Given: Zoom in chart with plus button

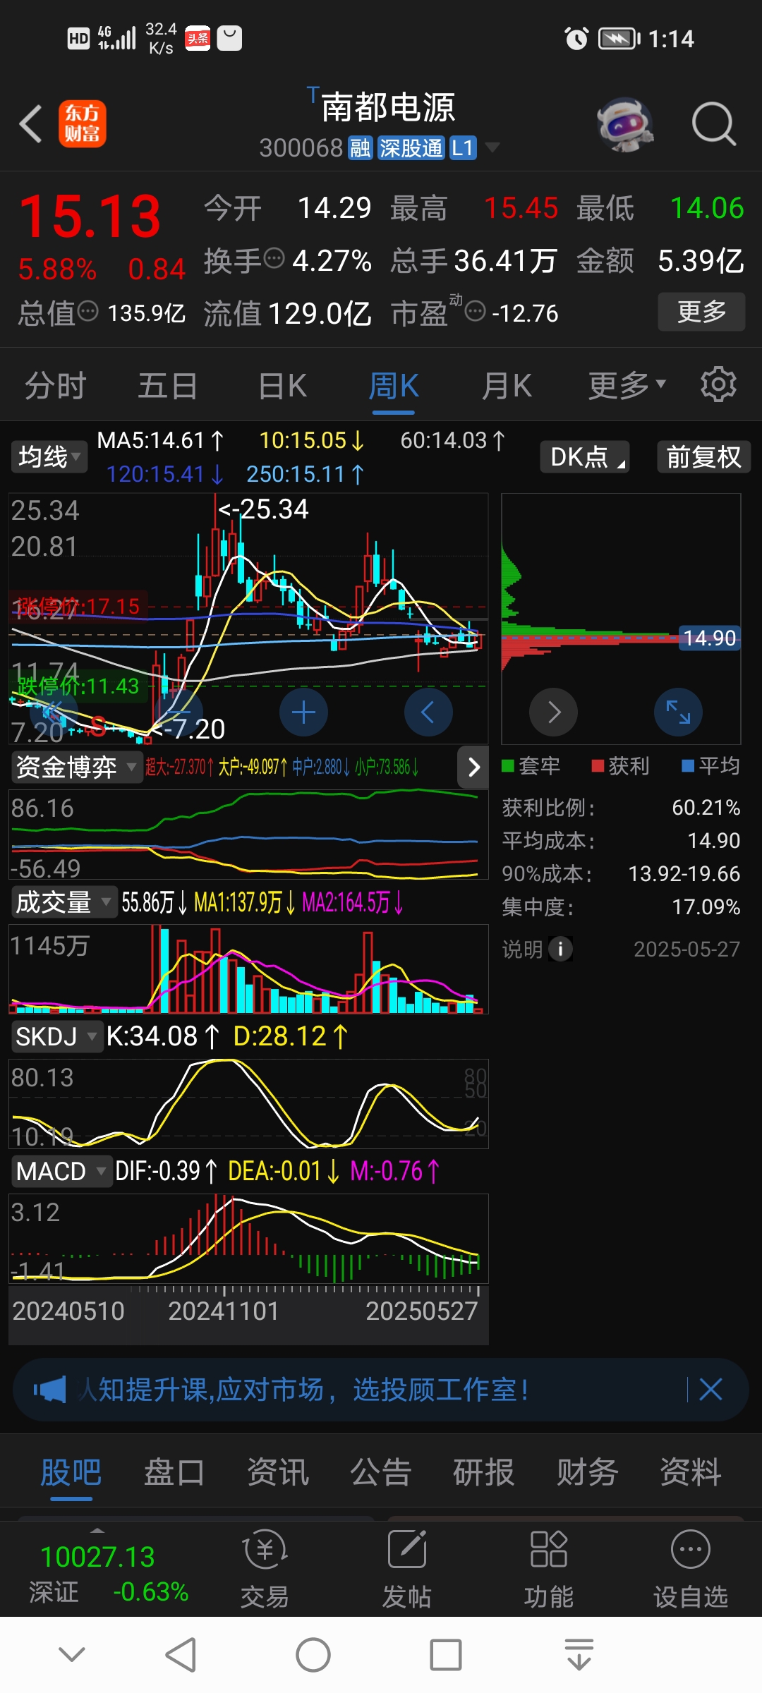Looking at the screenshot, I should (x=303, y=712).
